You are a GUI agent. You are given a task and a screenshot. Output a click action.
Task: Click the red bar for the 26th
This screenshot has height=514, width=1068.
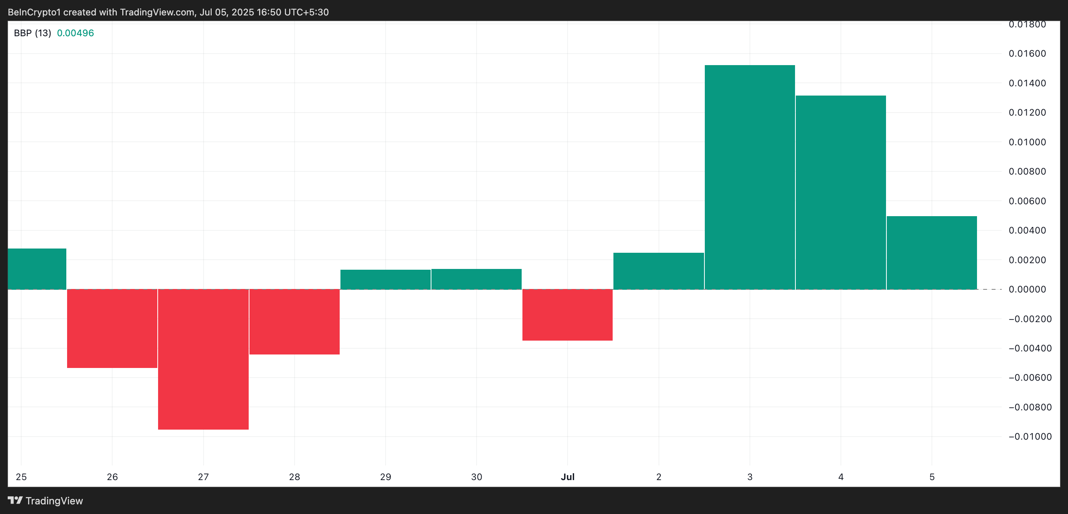coord(112,328)
